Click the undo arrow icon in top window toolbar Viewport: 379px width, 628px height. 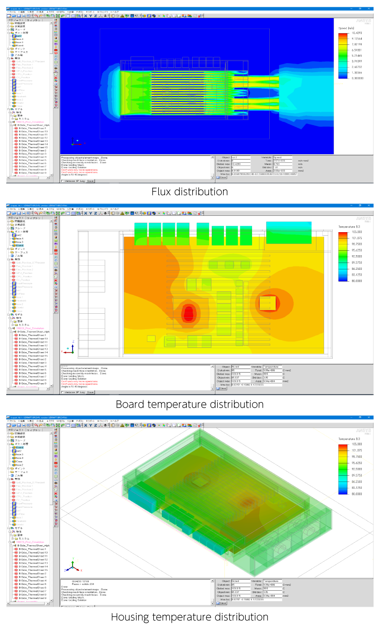(35, 16)
